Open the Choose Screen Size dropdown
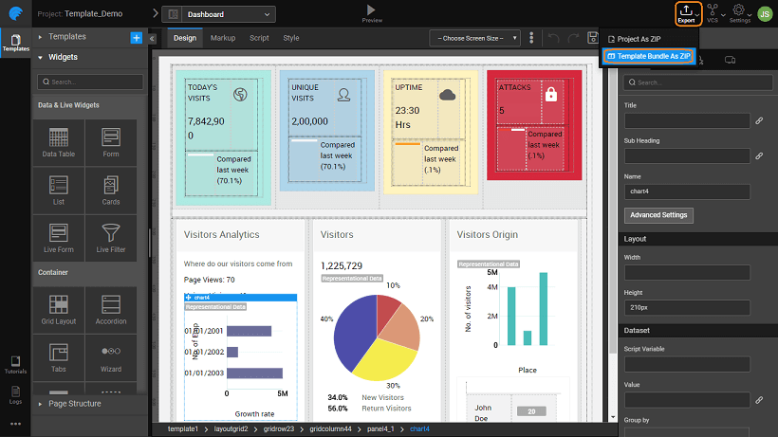Viewport: 778px width, 437px height. click(x=474, y=38)
